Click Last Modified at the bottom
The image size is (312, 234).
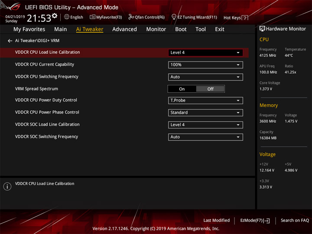(x=217, y=221)
